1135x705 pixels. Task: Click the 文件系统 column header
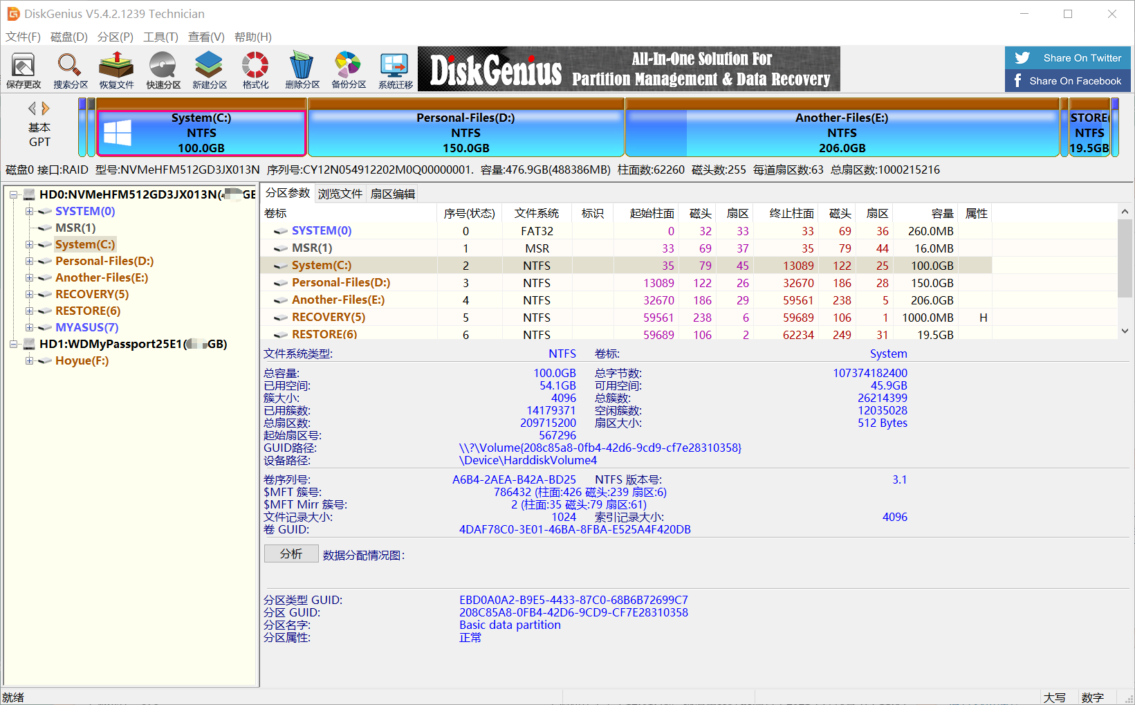pos(537,213)
